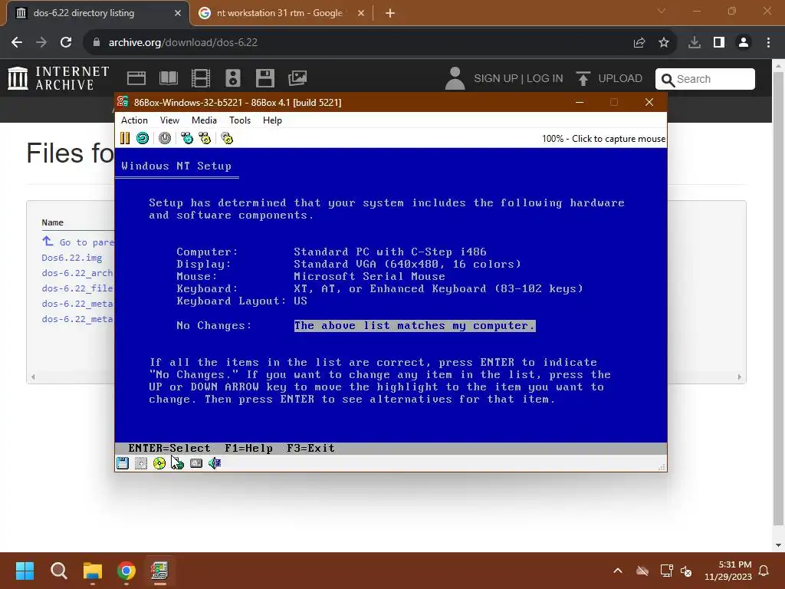Click the teal Hard Reset toolbar icon
The height and width of the screenshot is (589, 785).
tap(143, 138)
